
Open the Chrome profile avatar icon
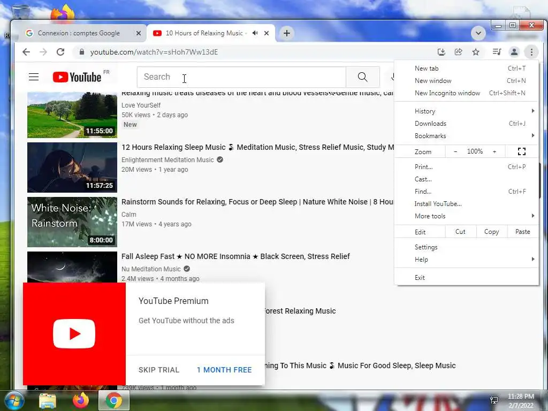514,52
